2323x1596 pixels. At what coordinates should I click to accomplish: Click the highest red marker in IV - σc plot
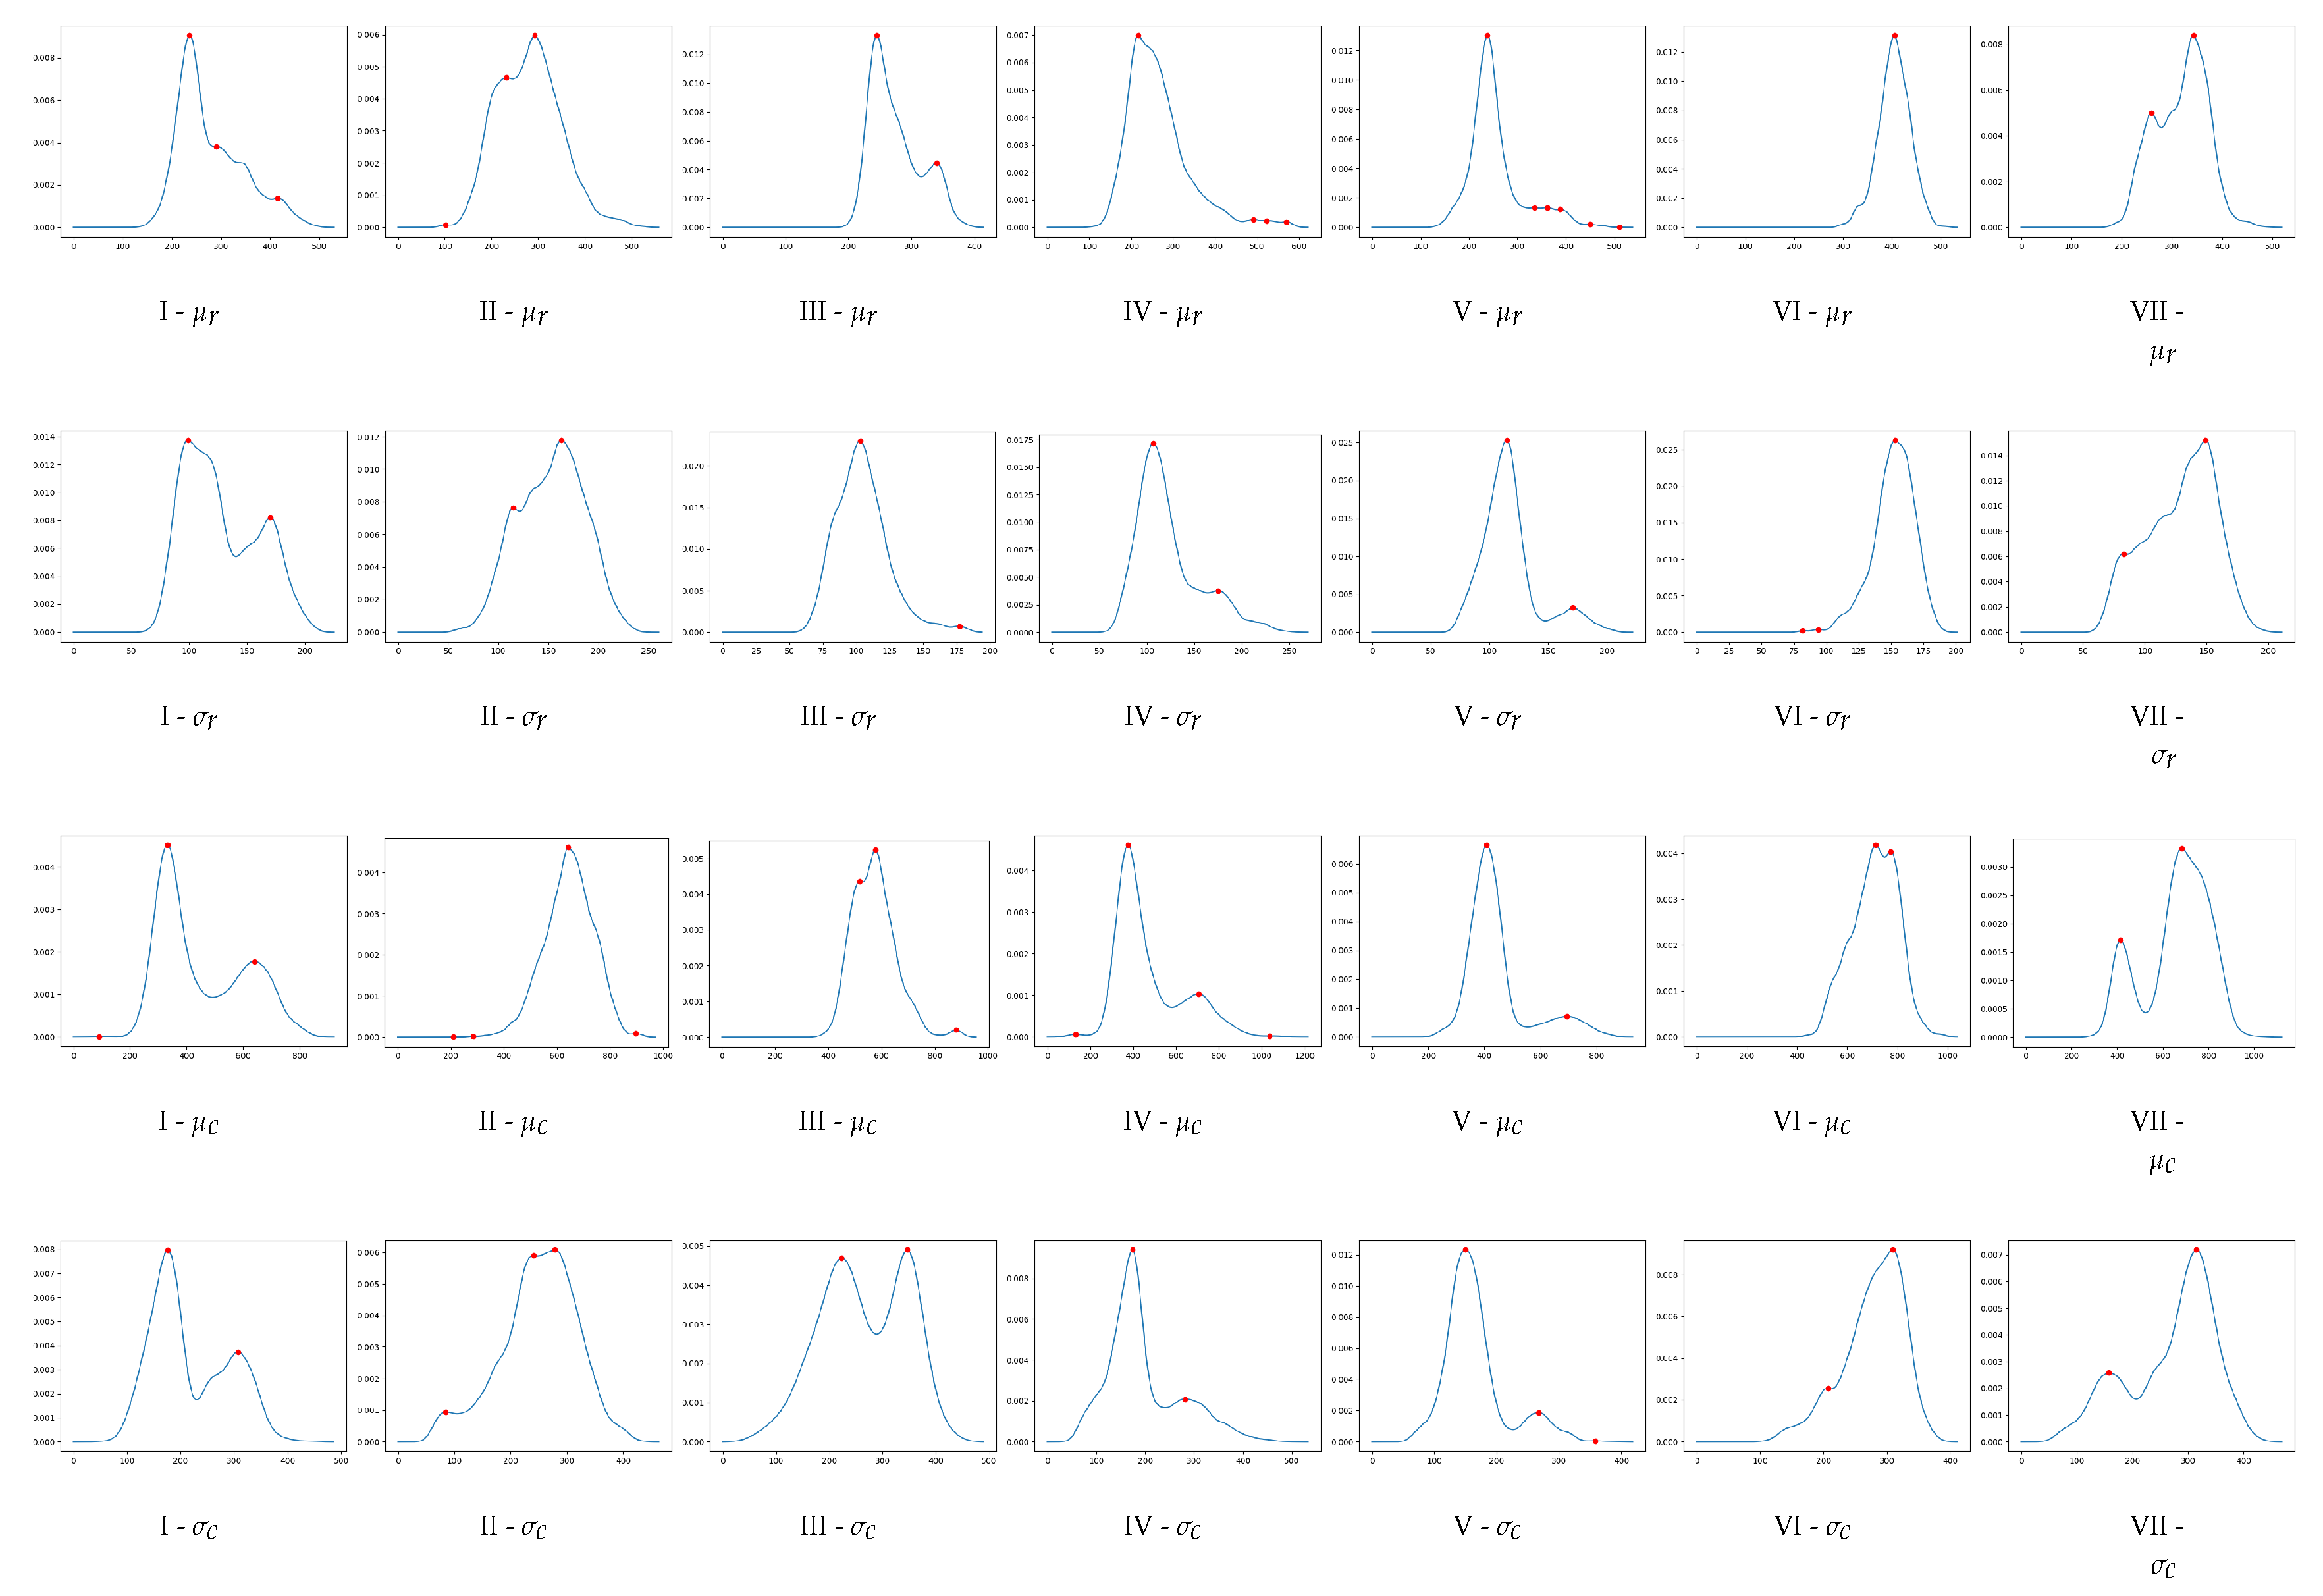pos(1132,1250)
